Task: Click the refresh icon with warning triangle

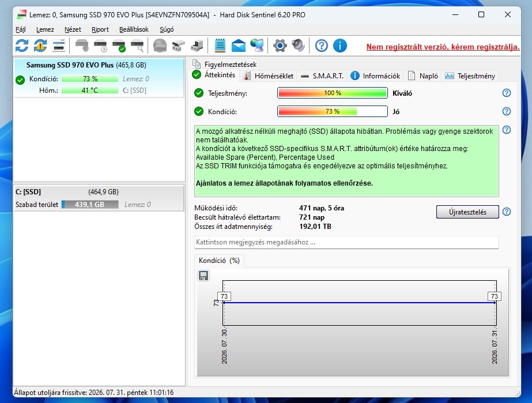Action: pos(40,46)
